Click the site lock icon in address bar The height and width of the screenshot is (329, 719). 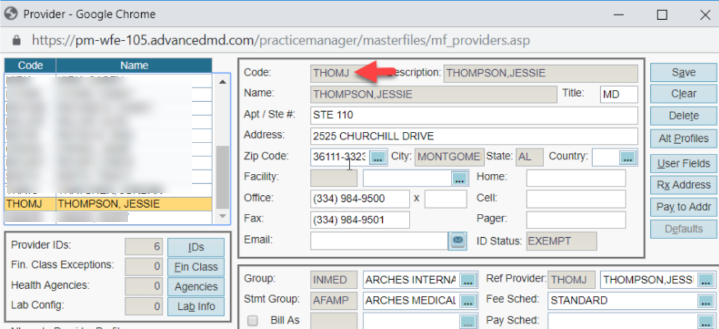tap(16, 41)
